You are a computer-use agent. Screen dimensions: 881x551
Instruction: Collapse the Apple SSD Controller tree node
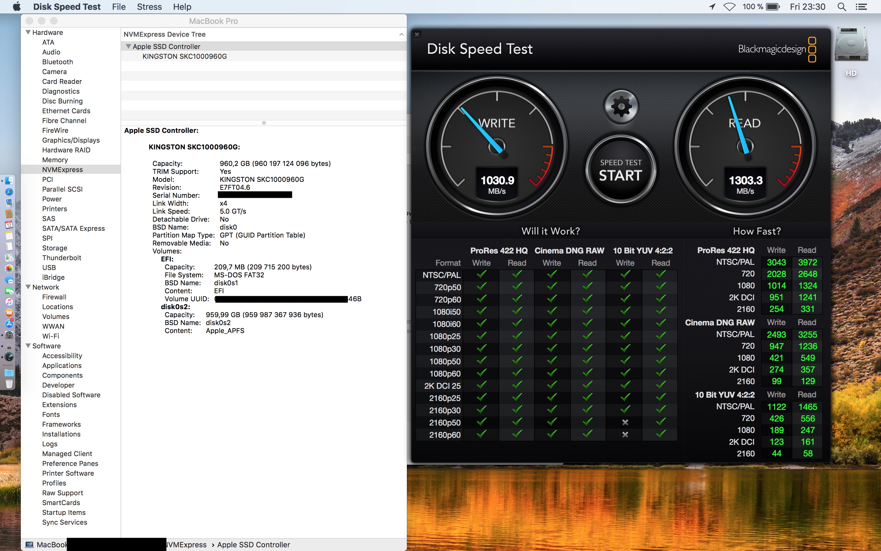[x=128, y=46]
